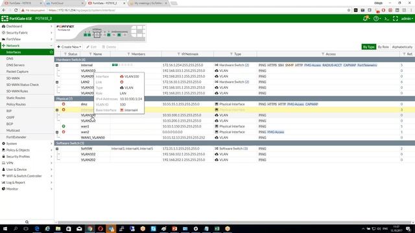Open the admin user dropdown
Viewport: 415px width, 233px height.
(x=407, y=19)
